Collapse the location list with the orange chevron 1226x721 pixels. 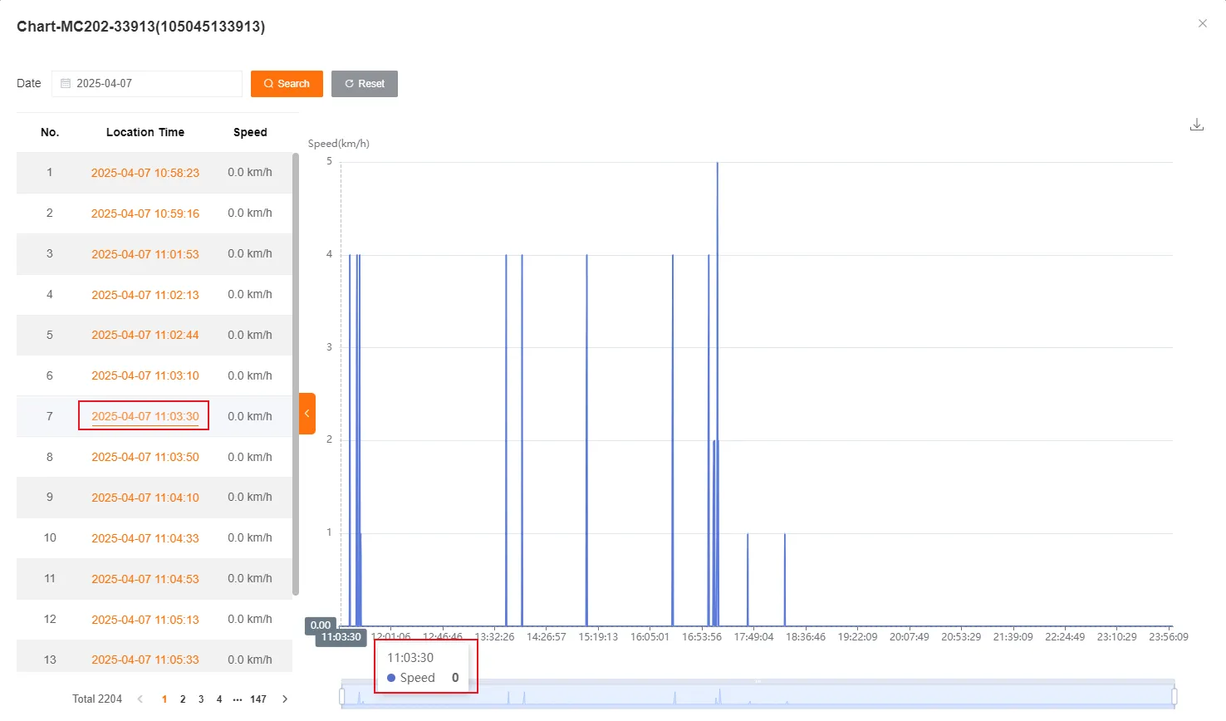(306, 413)
